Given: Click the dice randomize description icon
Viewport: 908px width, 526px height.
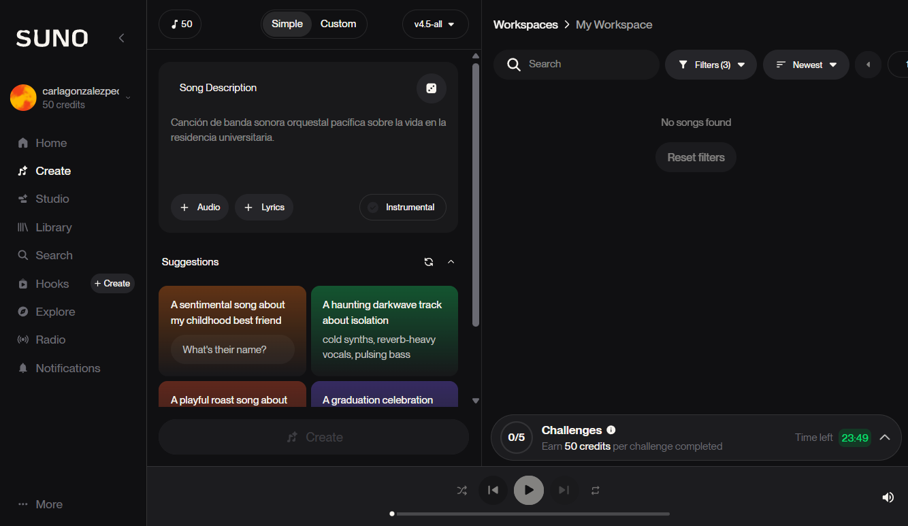Looking at the screenshot, I should click(x=431, y=88).
